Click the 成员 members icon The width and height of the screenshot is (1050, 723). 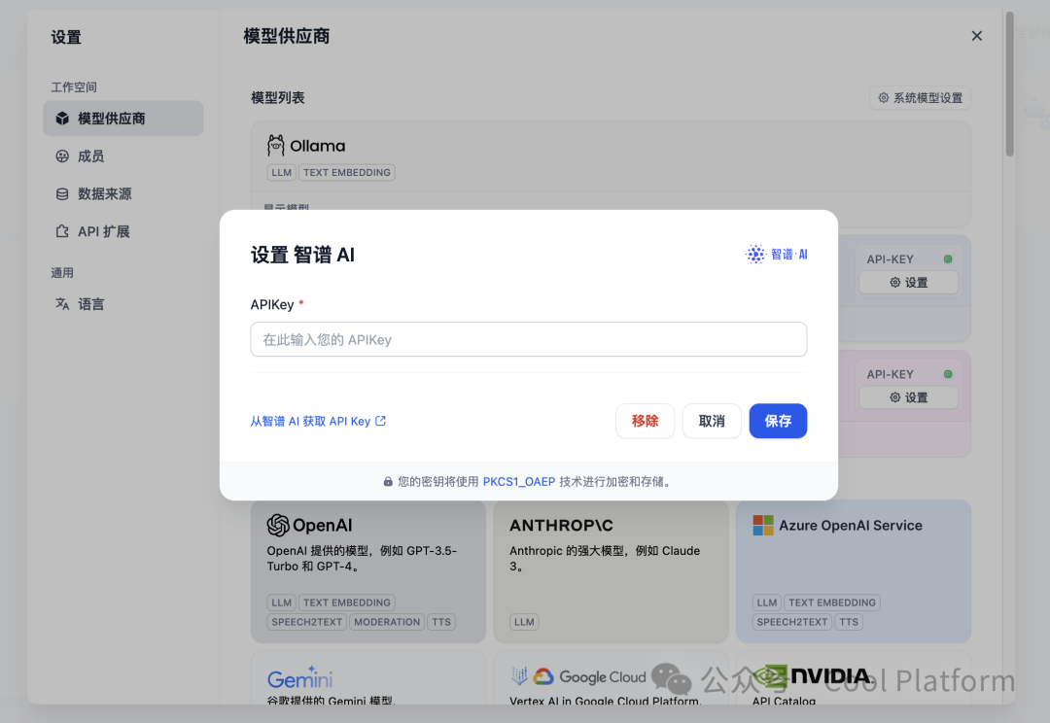(62, 156)
